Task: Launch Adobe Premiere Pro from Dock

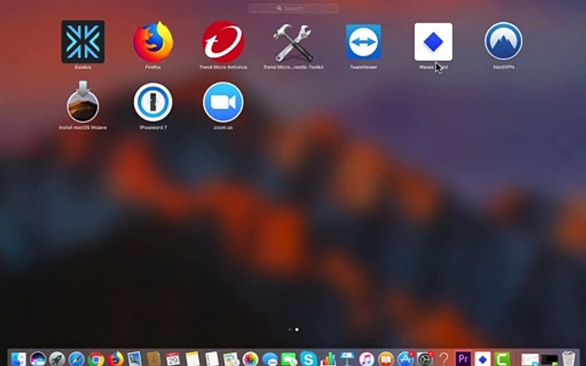Action: tap(463, 359)
